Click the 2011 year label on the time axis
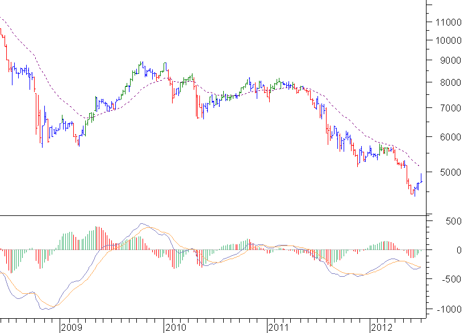The height and width of the screenshot is (333, 464). coord(278,327)
